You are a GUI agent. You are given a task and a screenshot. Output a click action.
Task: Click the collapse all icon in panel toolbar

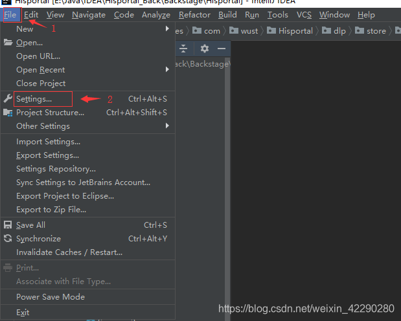click(x=183, y=49)
